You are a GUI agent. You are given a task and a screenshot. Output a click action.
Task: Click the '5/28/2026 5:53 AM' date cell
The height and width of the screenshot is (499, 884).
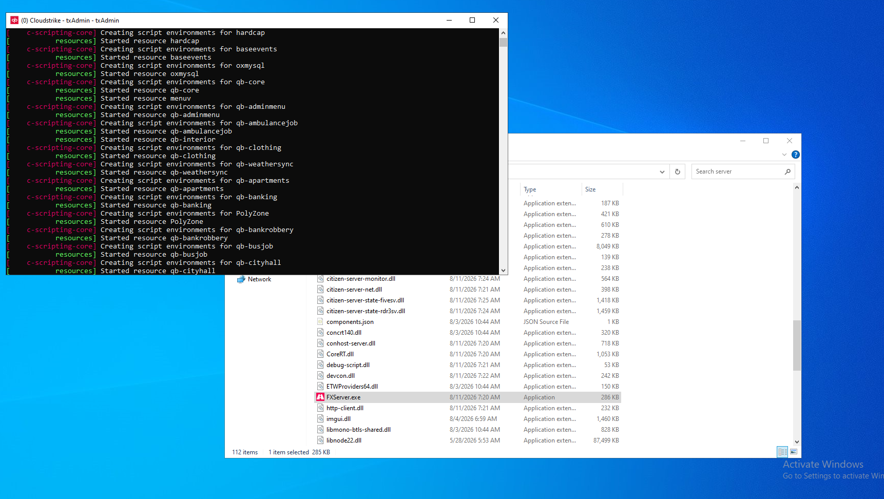(x=475, y=440)
